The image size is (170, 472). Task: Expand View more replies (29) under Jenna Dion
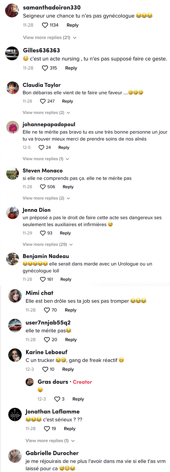pos(48,244)
